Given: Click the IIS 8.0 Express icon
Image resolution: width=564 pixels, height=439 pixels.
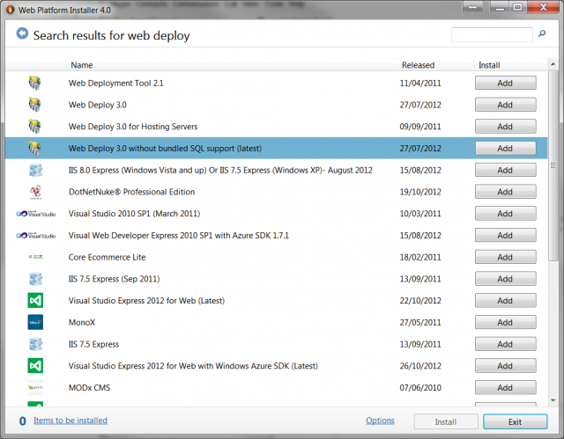Looking at the screenshot, I should 35,170.
